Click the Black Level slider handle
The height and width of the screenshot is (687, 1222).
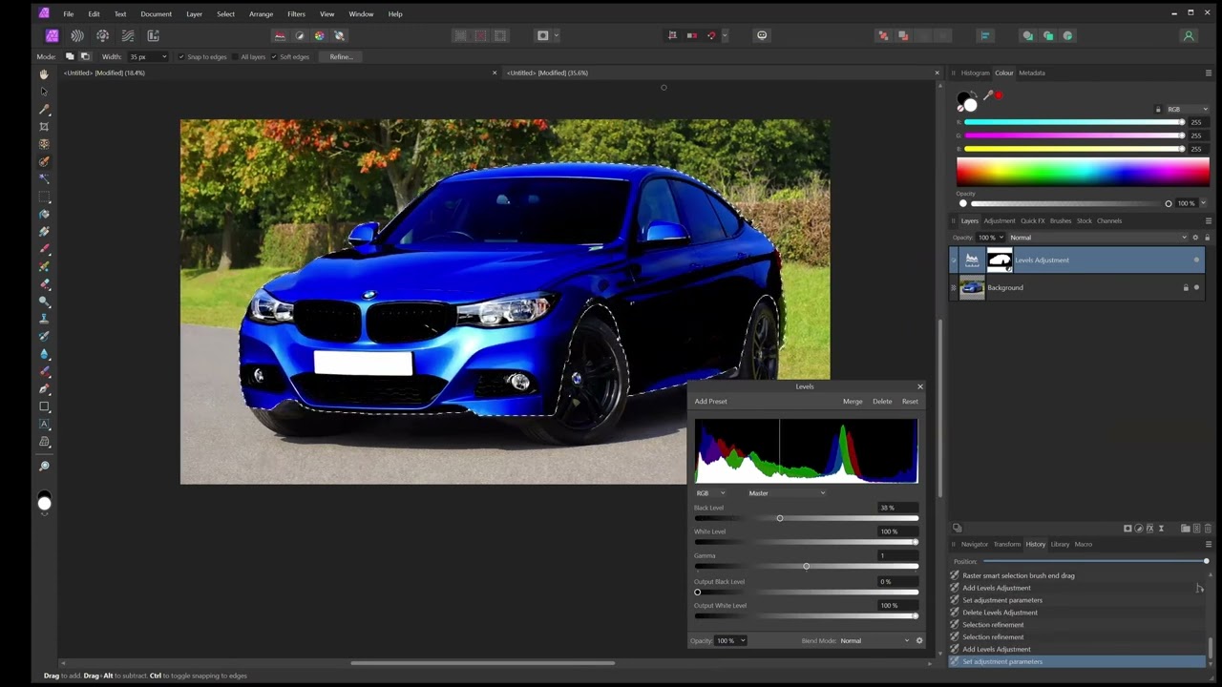pos(780,518)
